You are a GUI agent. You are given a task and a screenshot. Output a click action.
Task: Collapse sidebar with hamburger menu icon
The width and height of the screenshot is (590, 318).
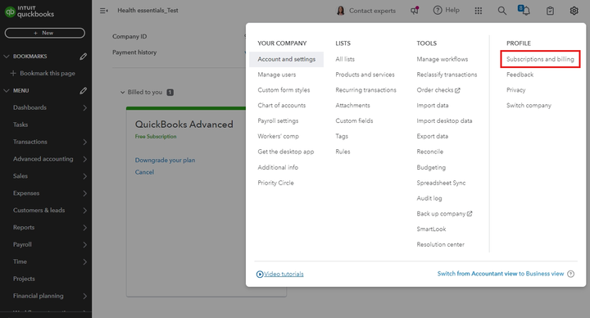tap(104, 11)
